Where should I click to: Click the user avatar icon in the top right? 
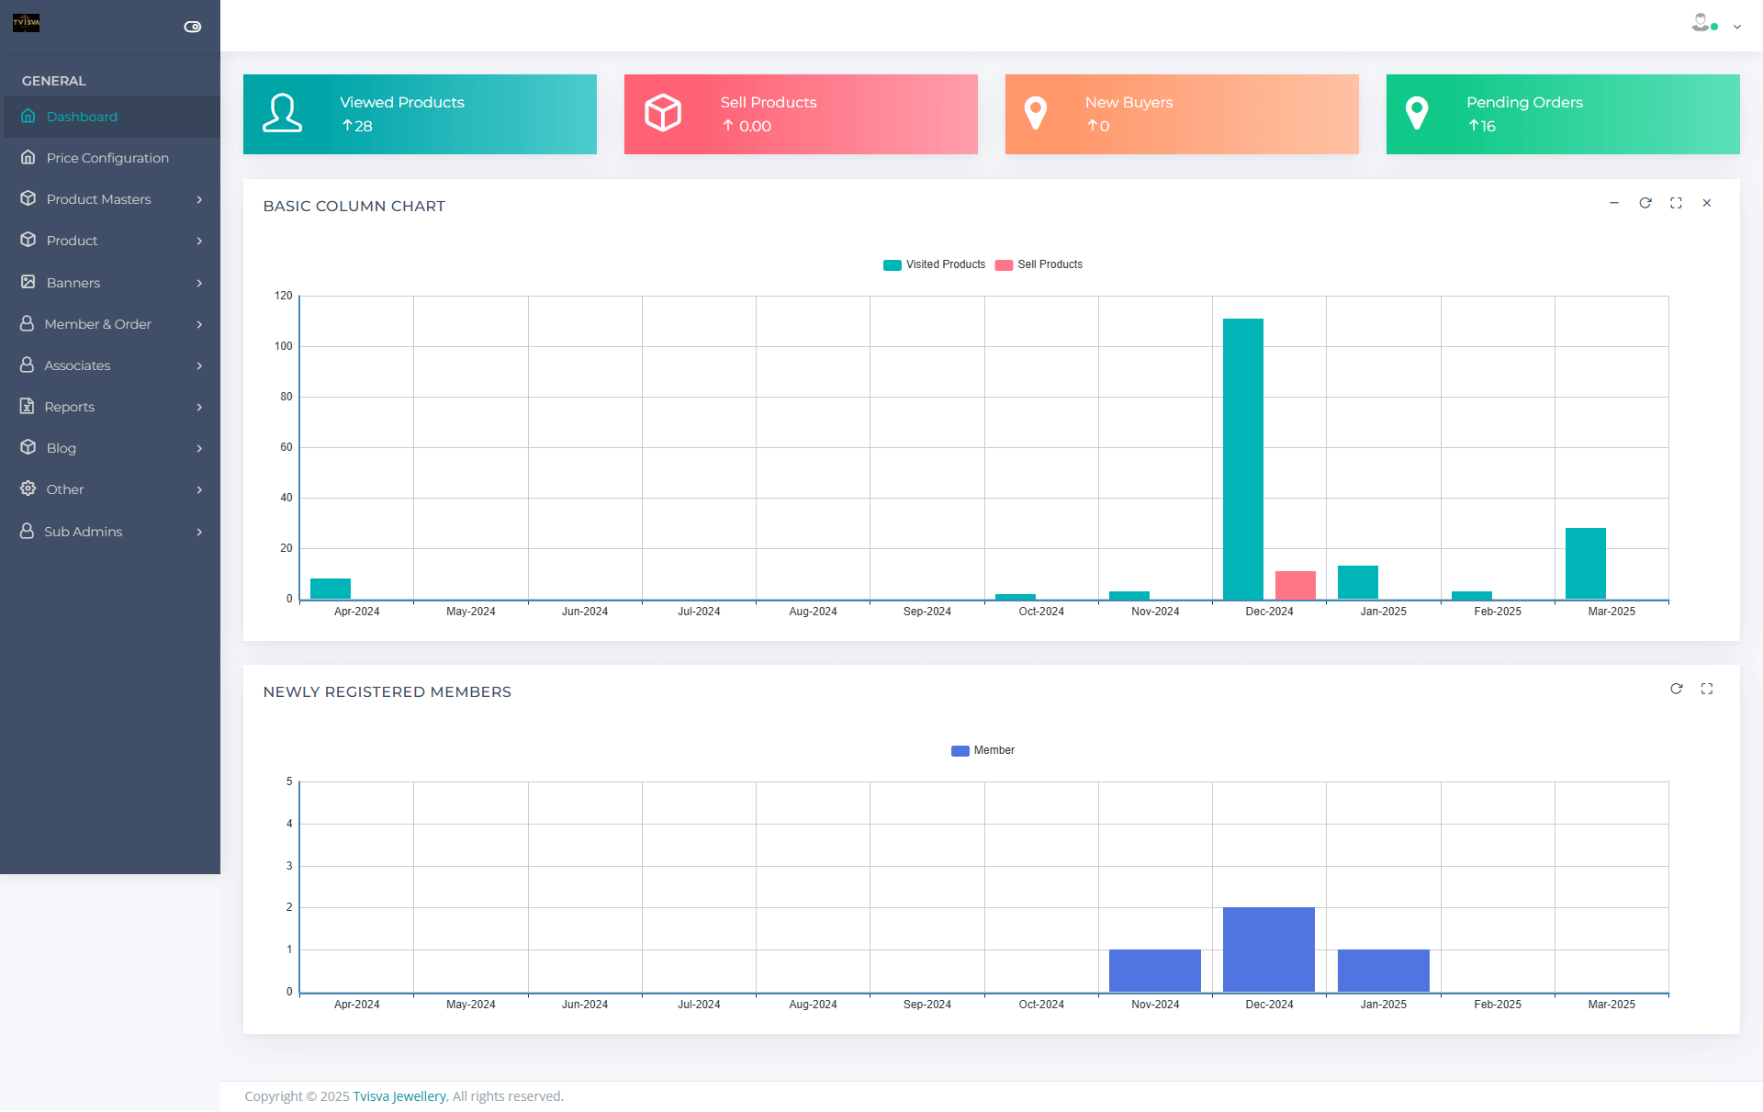(x=1701, y=24)
